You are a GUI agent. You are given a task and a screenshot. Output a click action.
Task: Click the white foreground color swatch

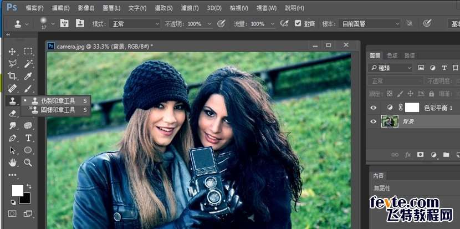click(17, 190)
